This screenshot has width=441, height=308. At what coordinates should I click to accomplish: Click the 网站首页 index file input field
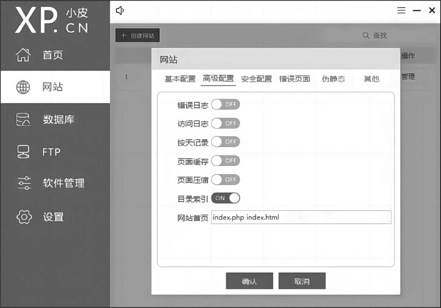pos(301,218)
